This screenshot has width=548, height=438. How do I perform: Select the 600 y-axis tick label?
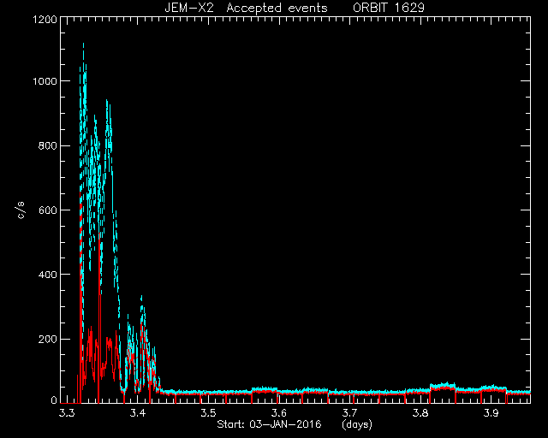coord(48,210)
